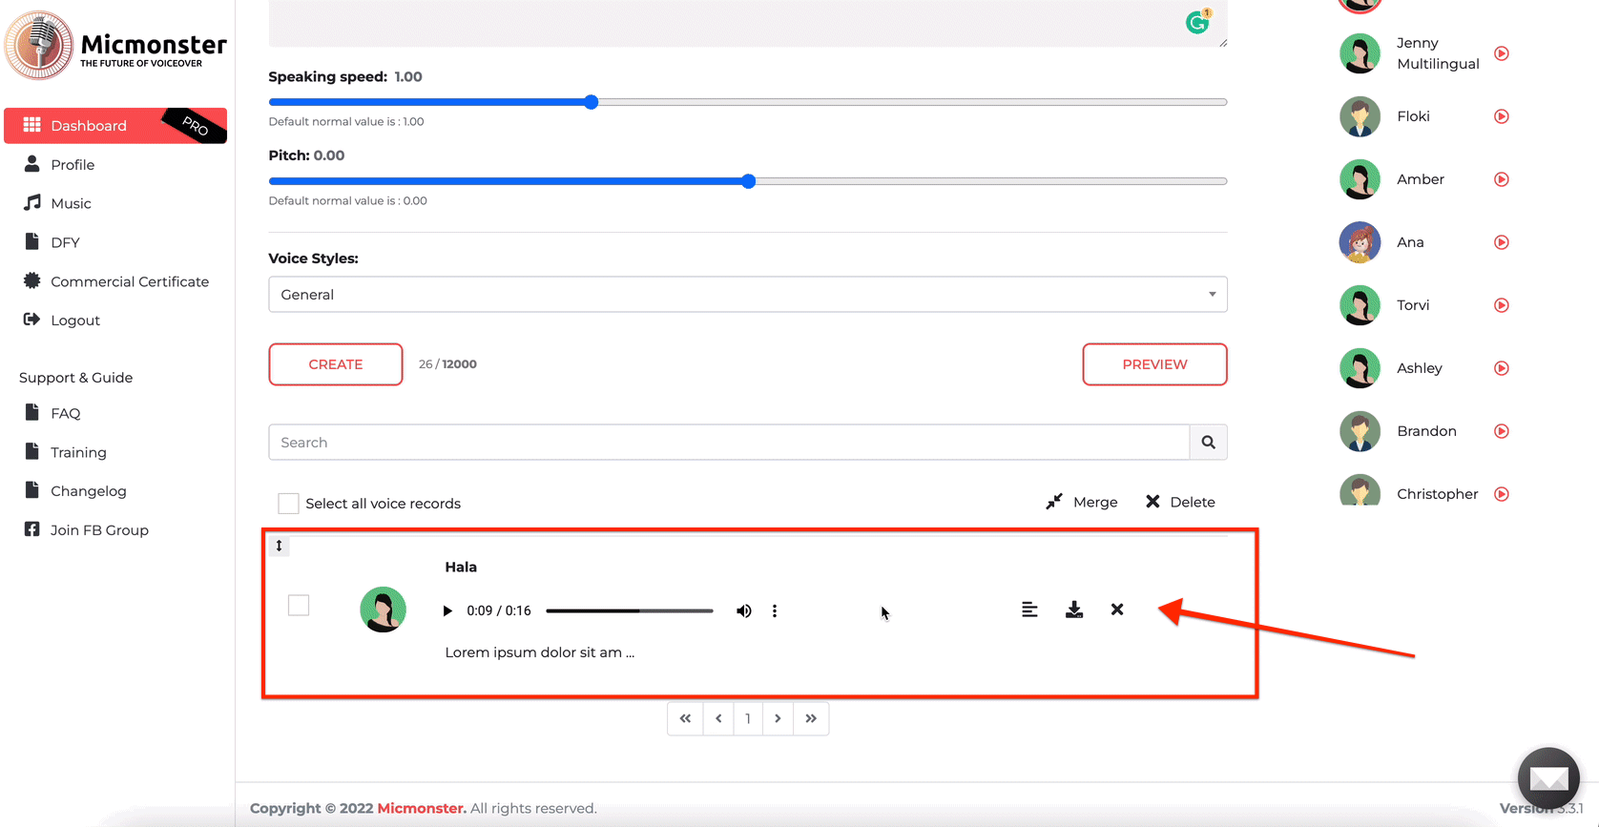Click the search magnifier icon
Screen dimensions: 1599x827
tap(1208, 443)
